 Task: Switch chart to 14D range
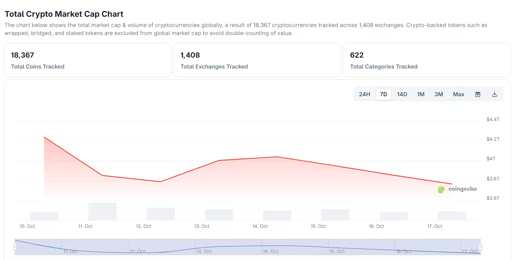402,94
